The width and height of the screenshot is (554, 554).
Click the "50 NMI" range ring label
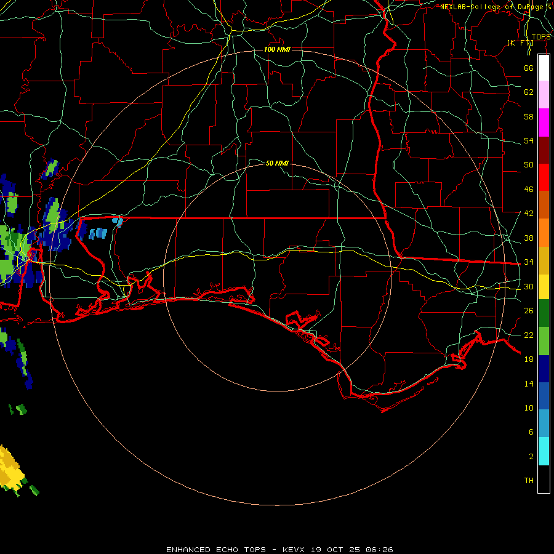tap(277, 163)
